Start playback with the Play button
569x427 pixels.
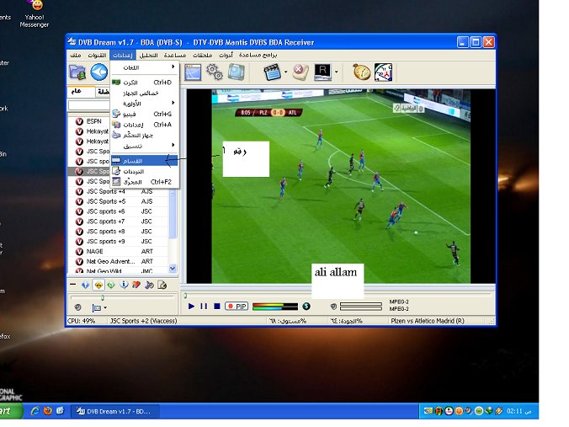tap(191, 307)
